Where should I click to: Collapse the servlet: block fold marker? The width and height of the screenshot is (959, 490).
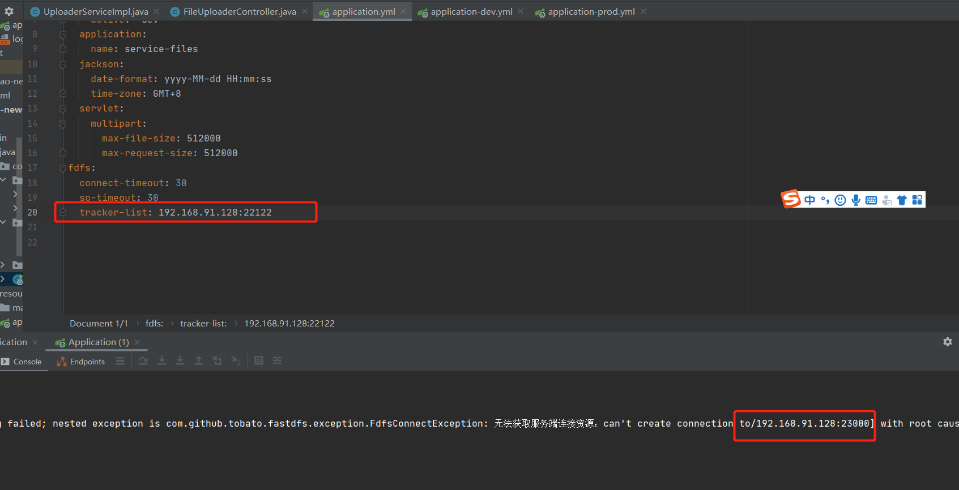click(x=63, y=109)
